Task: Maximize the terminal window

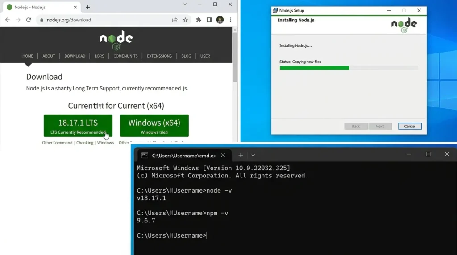Action: point(428,154)
